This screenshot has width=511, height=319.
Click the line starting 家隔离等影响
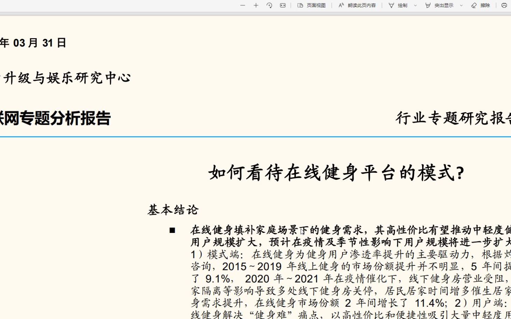(351, 291)
